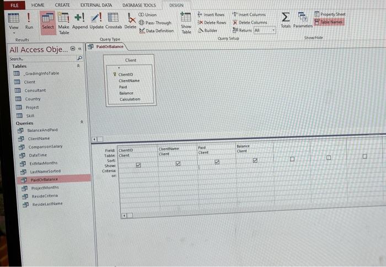Open the LastNameSorted query
This screenshot has height=267, width=386.
pyautogui.click(x=41, y=171)
